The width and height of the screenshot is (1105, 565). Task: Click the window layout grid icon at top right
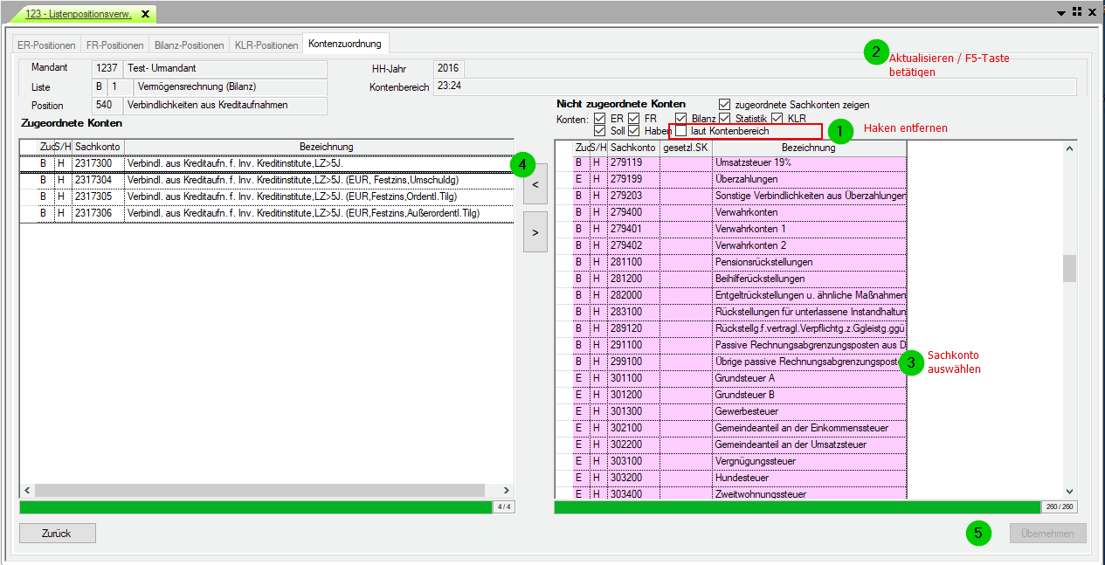tap(1076, 11)
